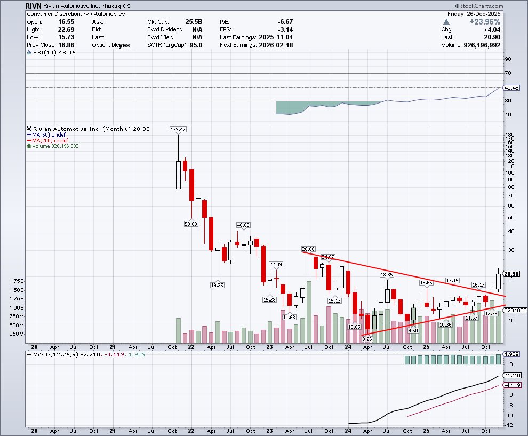
Task: Click the 15.28 price annotation
Action: tap(269, 299)
